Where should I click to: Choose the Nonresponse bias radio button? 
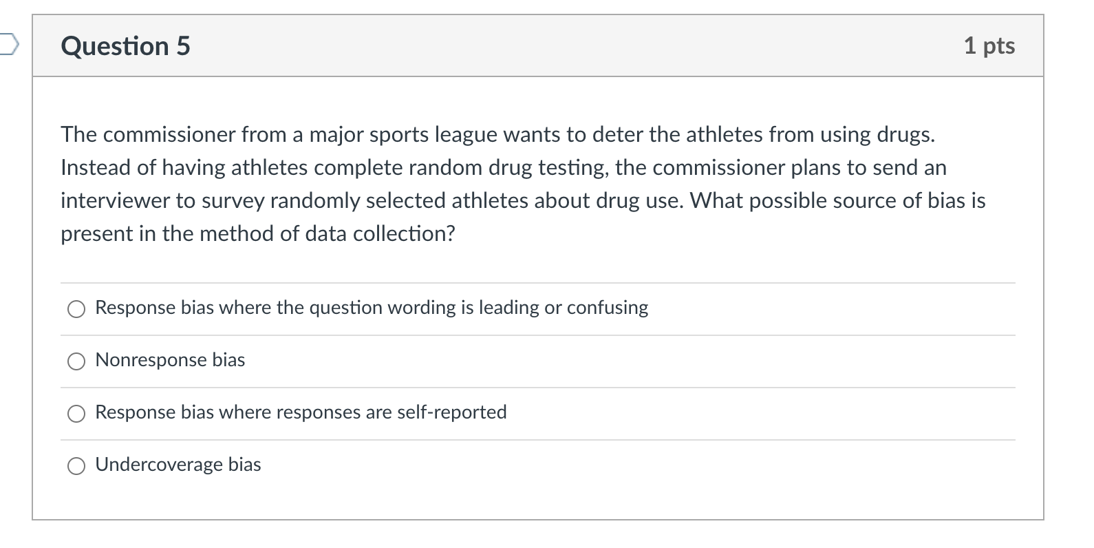point(76,361)
